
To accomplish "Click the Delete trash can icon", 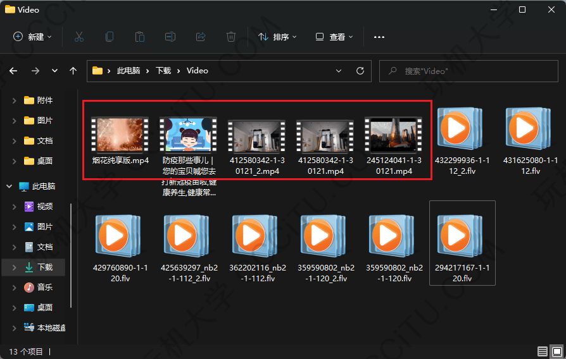I will [231, 37].
